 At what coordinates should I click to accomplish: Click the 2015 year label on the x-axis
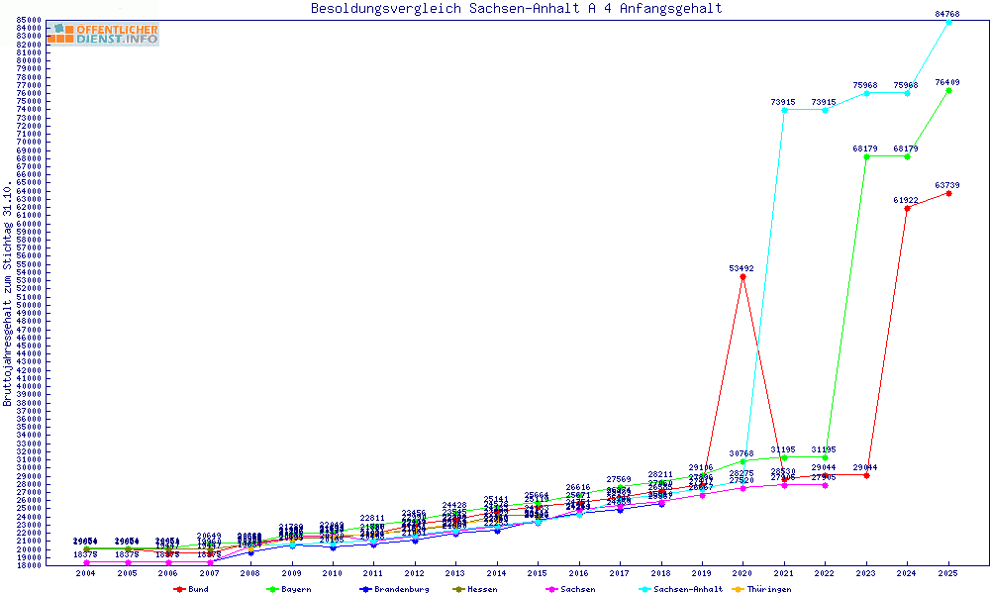(538, 573)
